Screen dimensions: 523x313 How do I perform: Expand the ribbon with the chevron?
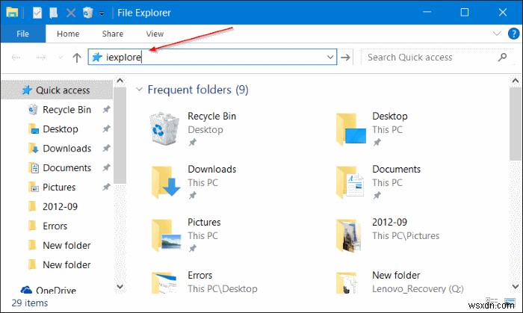497,34
